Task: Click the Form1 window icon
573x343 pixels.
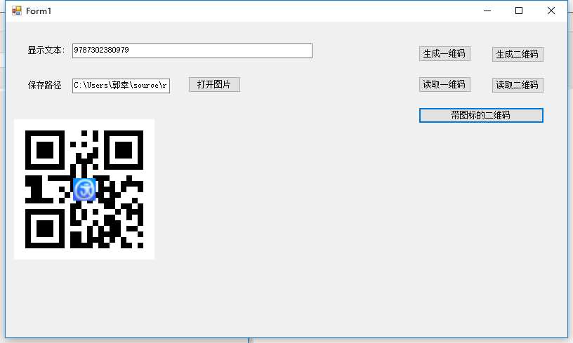Action: 16,11
